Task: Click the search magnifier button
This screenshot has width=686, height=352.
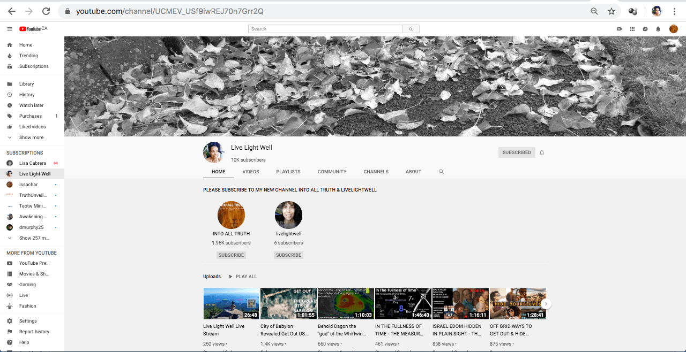Action: (x=411, y=29)
